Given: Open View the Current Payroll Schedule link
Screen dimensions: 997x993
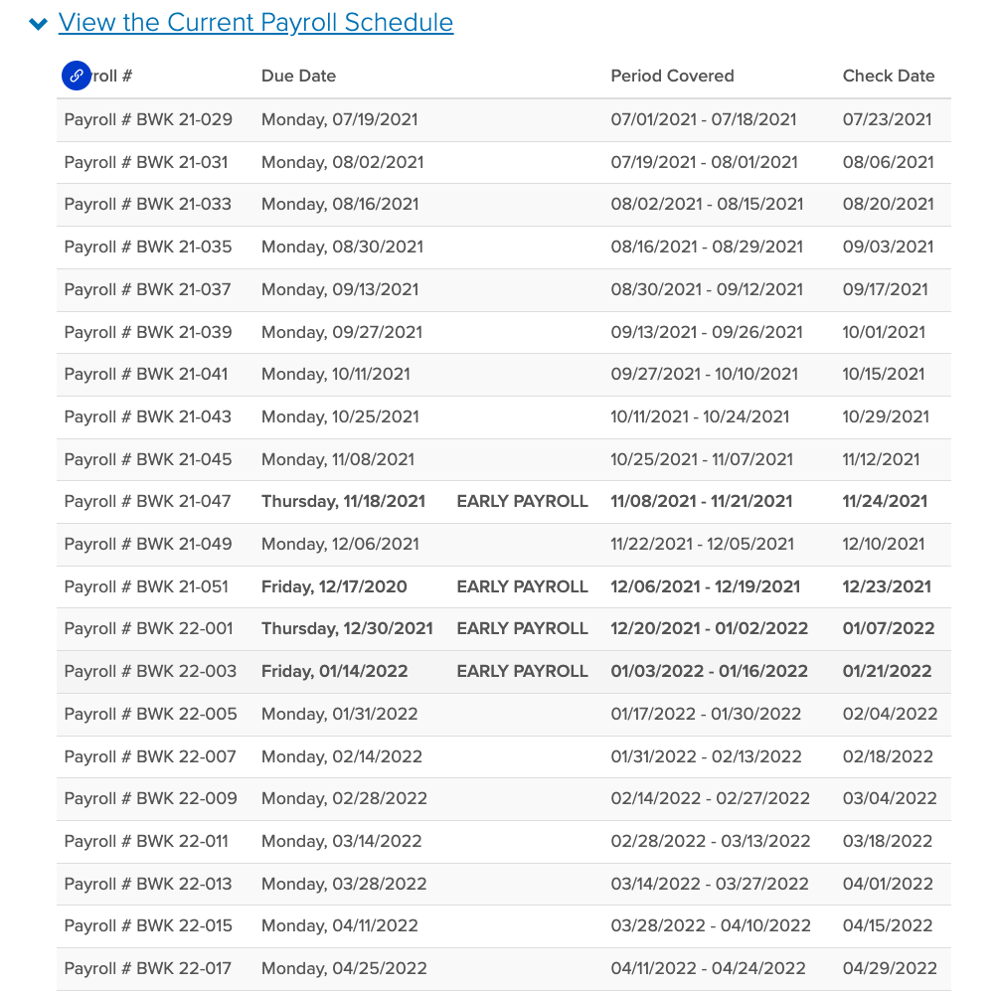Looking at the screenshot, I should coord(255,23).
